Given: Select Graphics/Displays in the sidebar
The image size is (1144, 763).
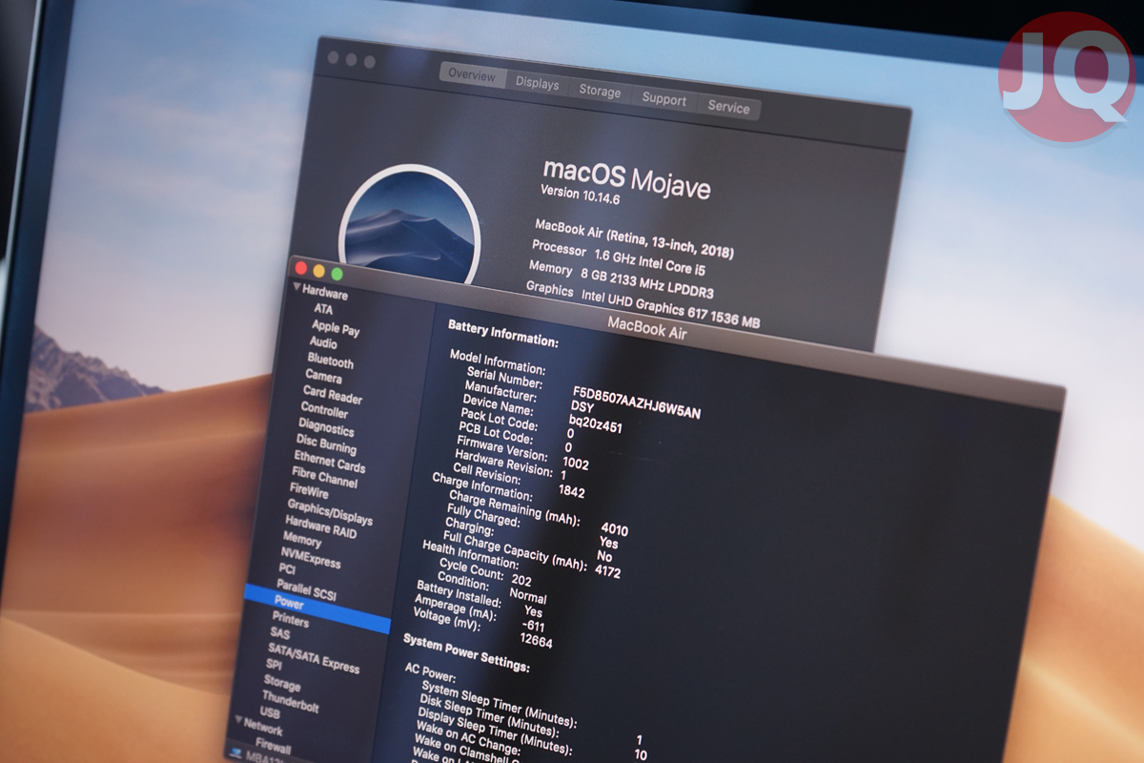Looking at the screenshot, I should pos(330,512).
